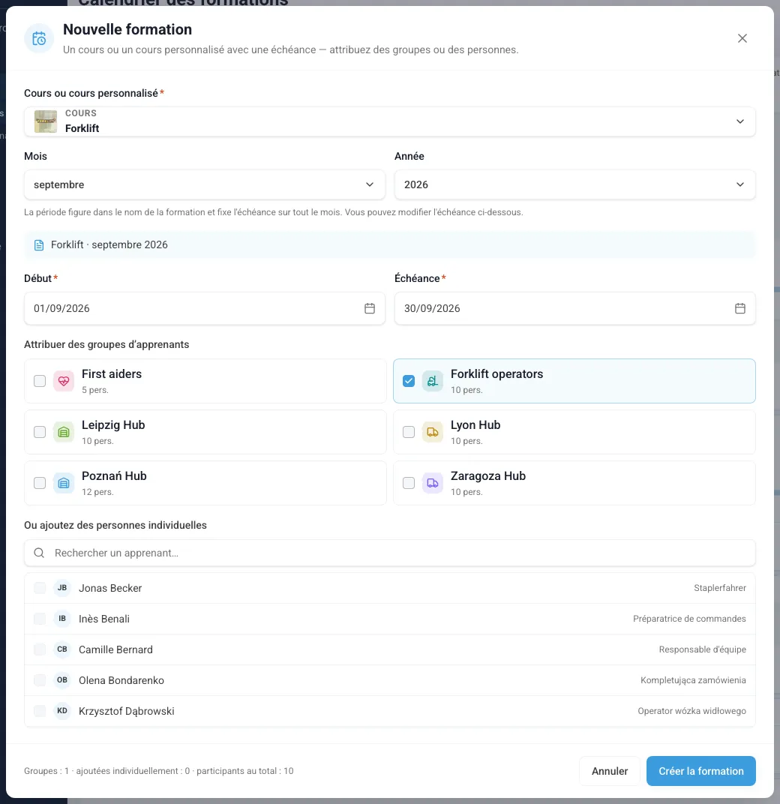Select the checkbox for Olena Bondarenko
The width and height of the screenshot is (780, 804).
40,680
